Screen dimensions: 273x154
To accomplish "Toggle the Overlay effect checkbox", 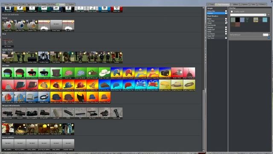I will [x=226, y=13].
